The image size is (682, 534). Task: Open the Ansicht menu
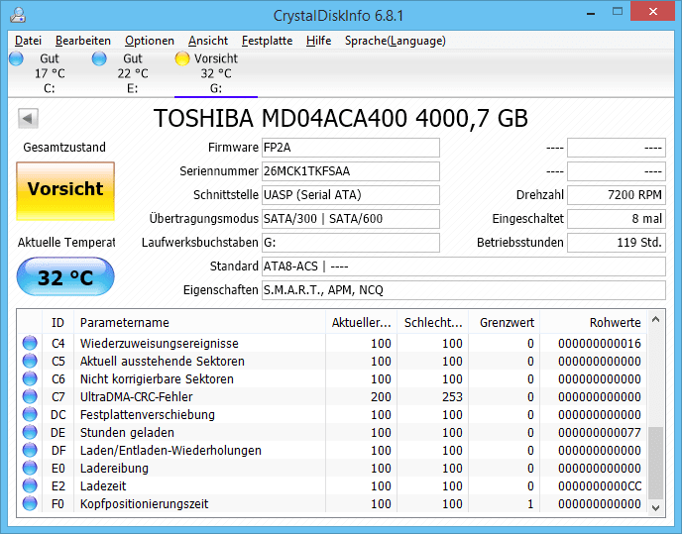coord(208,41)
